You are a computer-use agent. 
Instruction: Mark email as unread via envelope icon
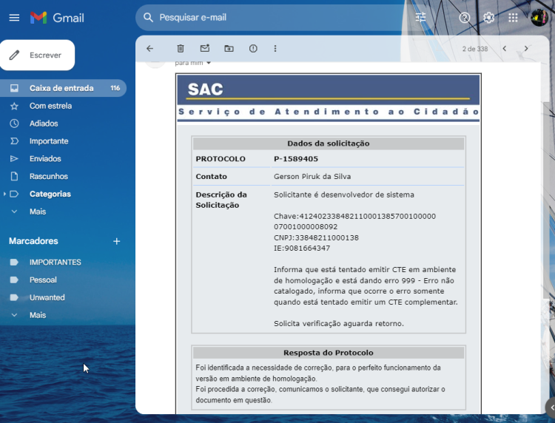click(205, 48)
